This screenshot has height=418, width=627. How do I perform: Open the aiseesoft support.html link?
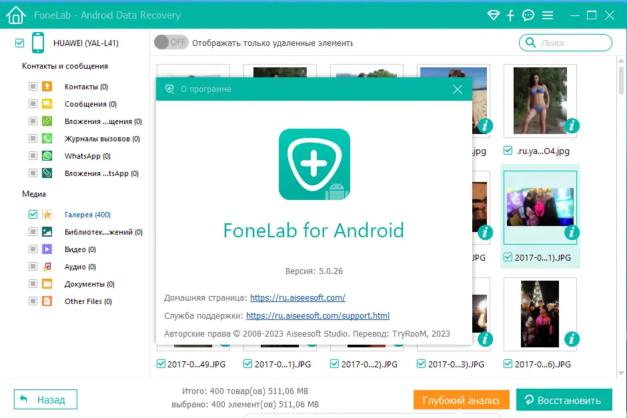(318, 316)
